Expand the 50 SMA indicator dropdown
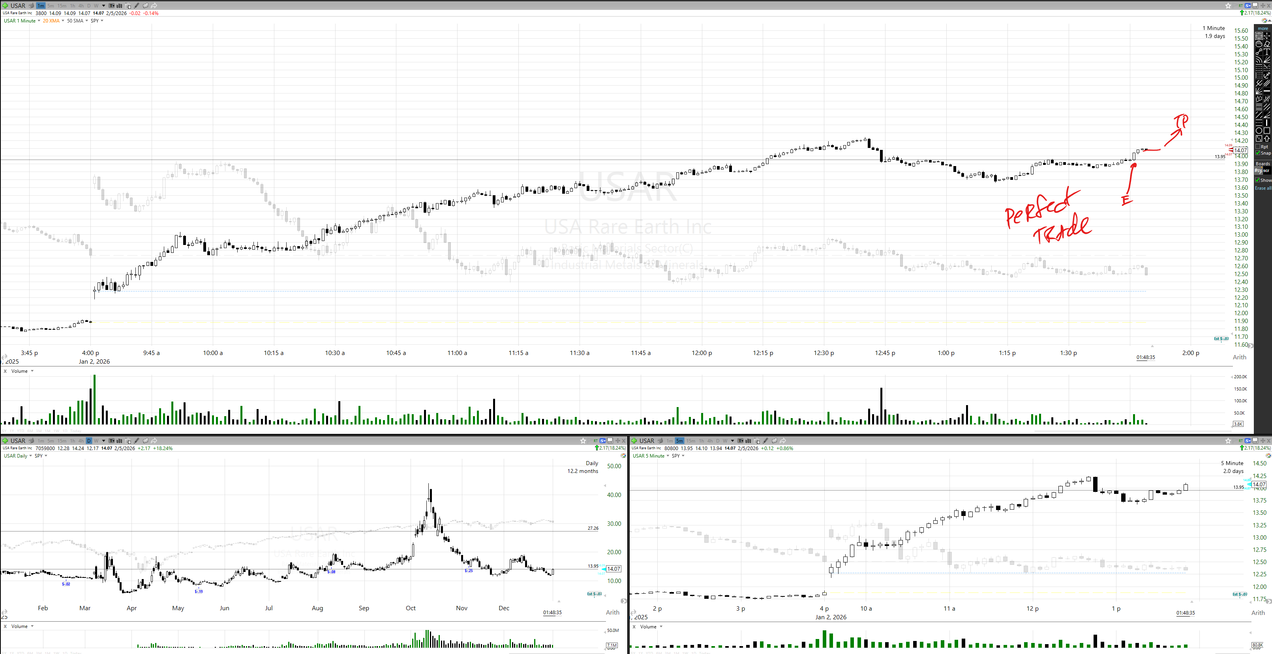The width and height of the screenshot is (1272, 654). pos(86,21)
